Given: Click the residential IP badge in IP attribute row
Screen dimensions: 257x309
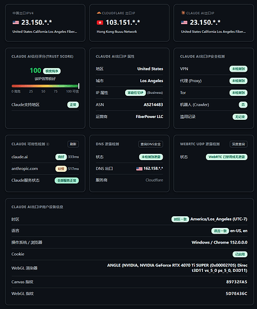Looking at the screenshot, I should tap(136, 93).
